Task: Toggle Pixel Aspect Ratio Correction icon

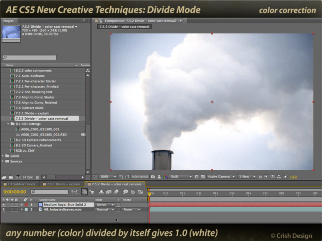Action: (x=260, y=177)
